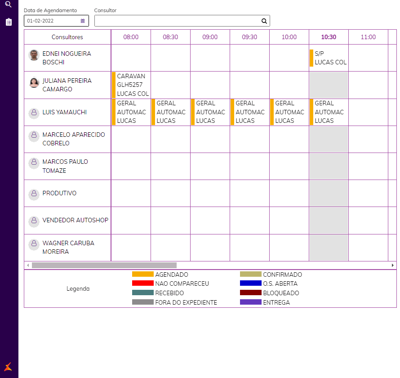Screen dimensions: 400x378
Task: Click the olive CONFIRMADO legend swatch
Action: (251, 274)
